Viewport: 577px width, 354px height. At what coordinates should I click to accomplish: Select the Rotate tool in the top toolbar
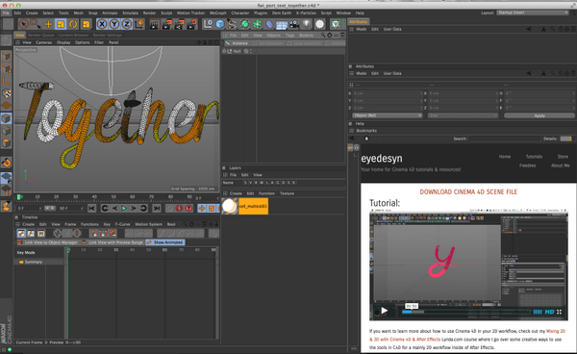pyautogui.click(x=73, y=24)
